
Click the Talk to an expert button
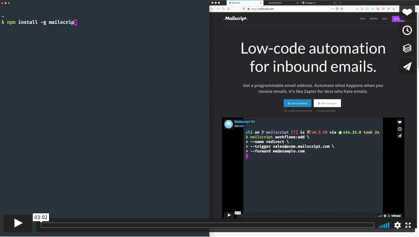pyautogui.click(x=327, y=103)
